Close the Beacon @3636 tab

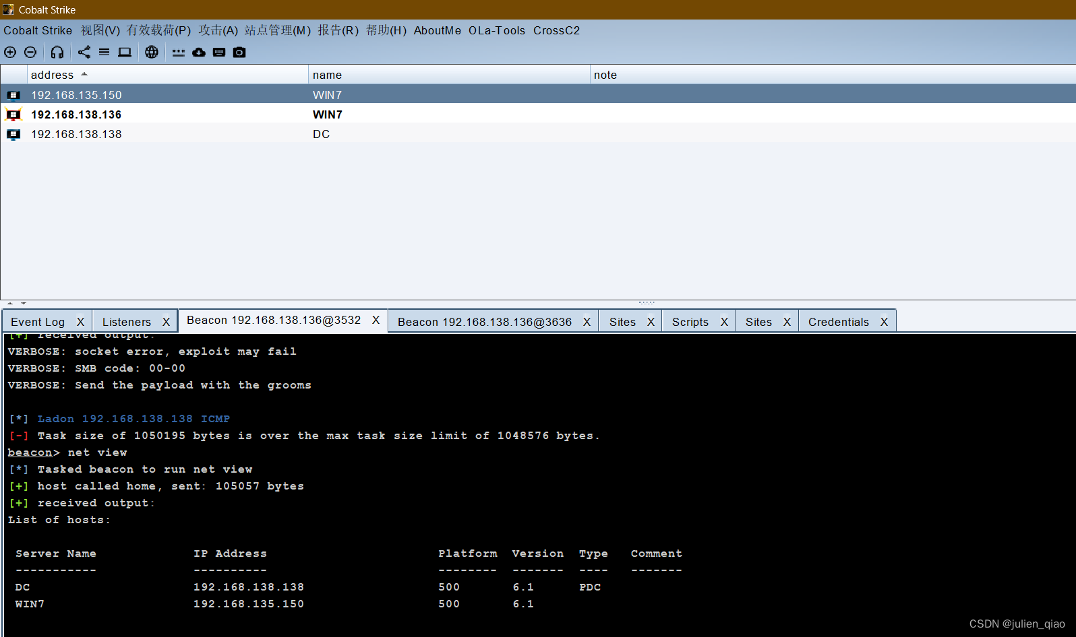click(x=587, y=322)
